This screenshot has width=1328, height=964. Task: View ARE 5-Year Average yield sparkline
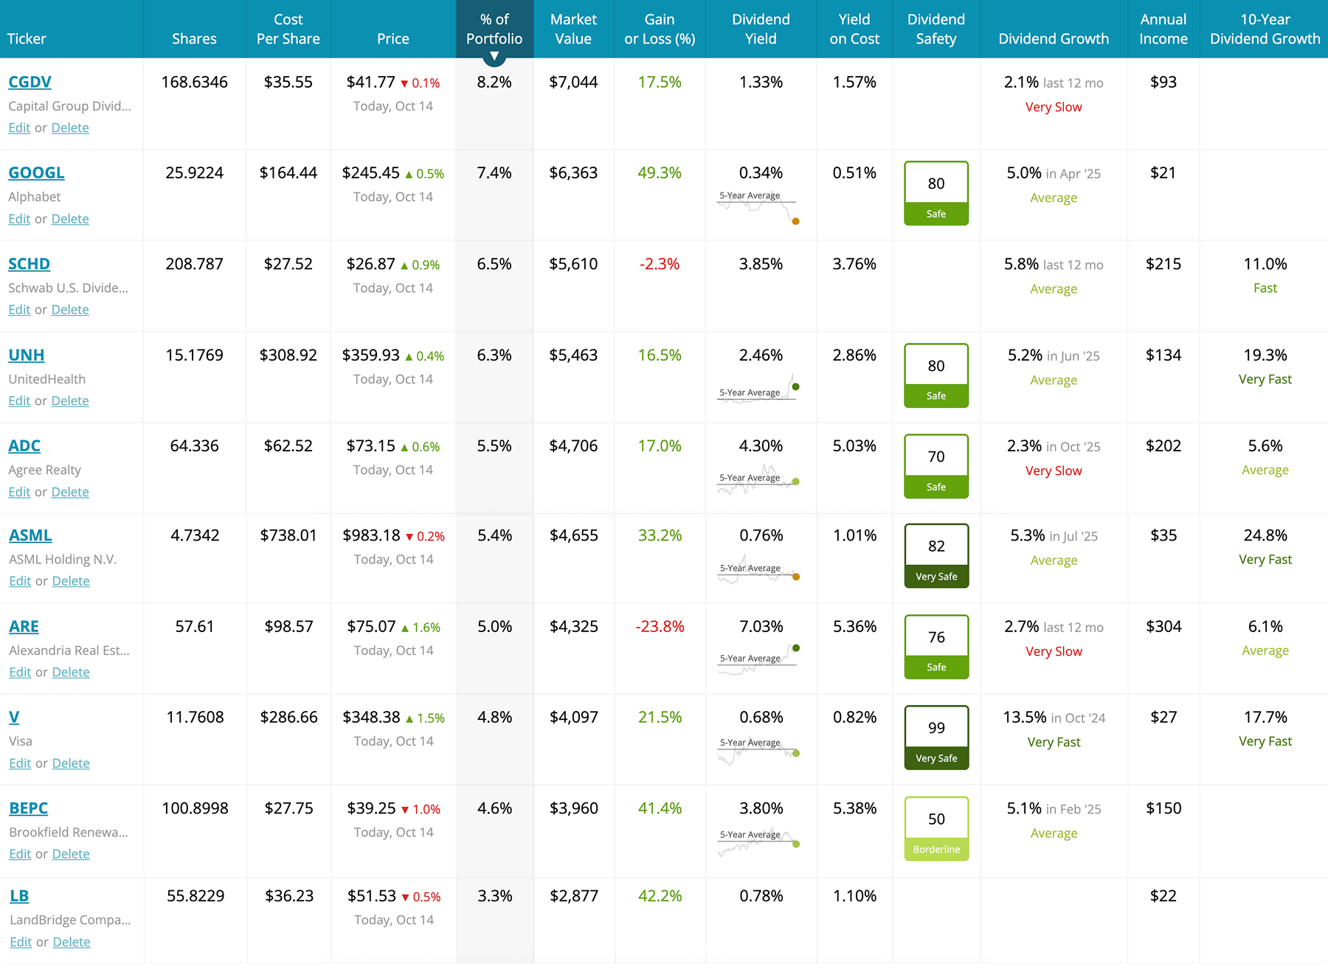click(x=758, y=660)
